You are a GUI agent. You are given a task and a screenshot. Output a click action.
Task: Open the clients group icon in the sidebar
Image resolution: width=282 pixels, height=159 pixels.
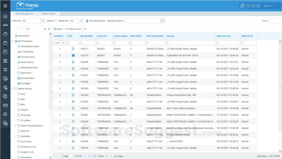[5, 25]
